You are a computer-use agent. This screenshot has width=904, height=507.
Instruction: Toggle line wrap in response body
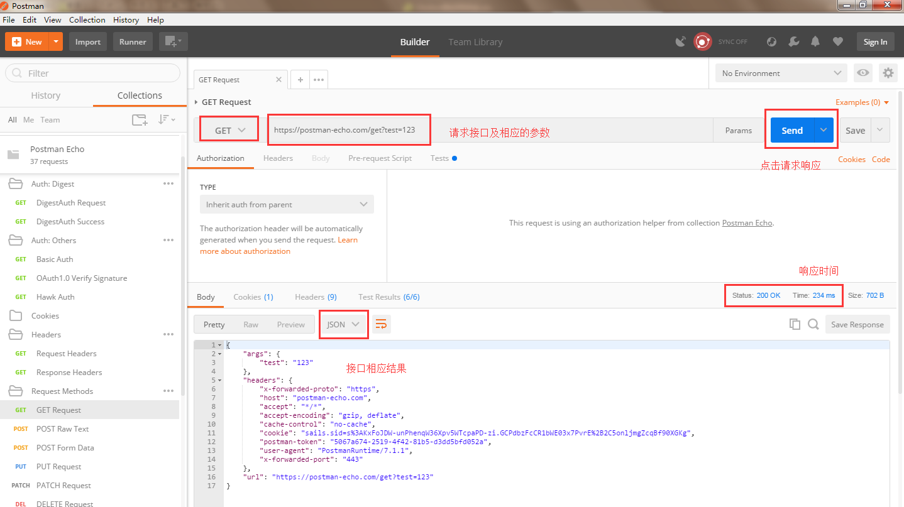tap(381, 324)
